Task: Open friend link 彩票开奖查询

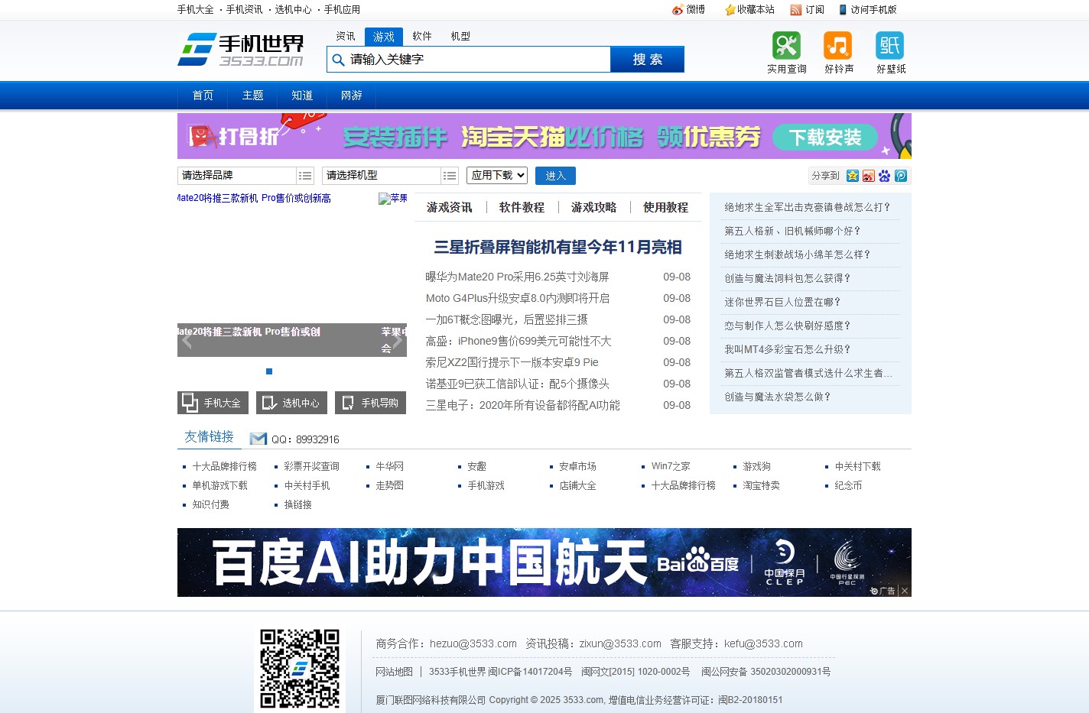Action: click(311, 466)
